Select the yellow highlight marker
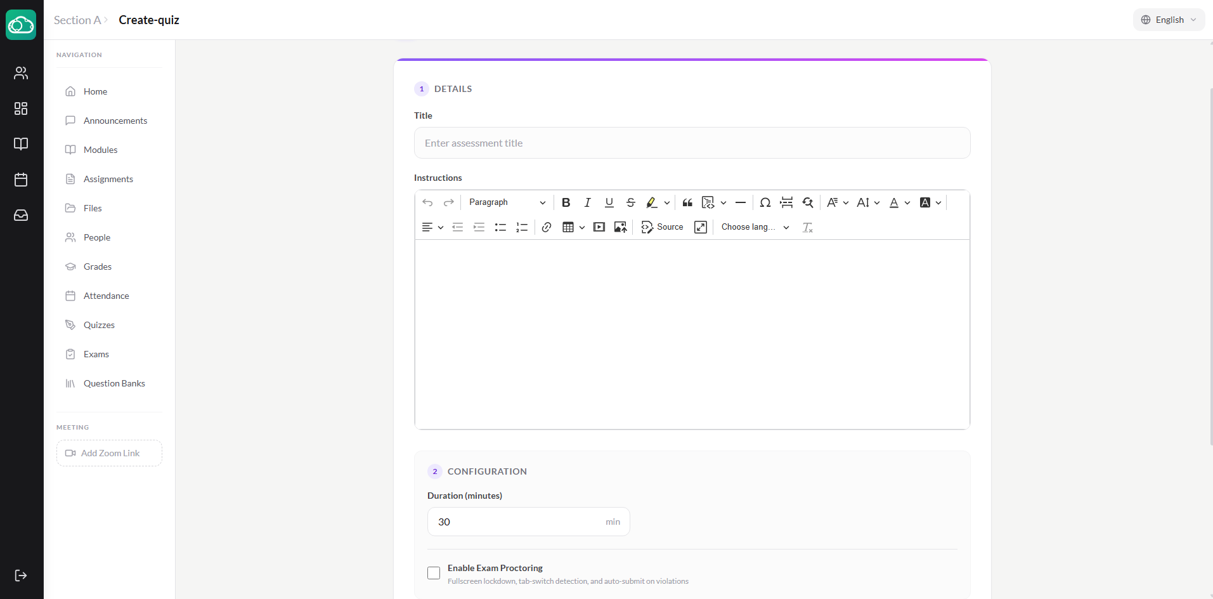Image resolution: width=1213 pixels, height=599 pixels. (x=651, y=202)
